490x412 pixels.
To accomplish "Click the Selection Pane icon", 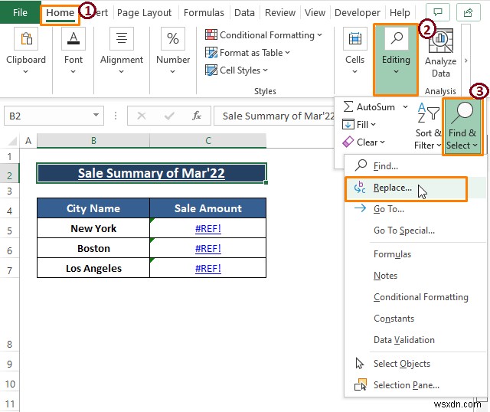I will (361, 384).
